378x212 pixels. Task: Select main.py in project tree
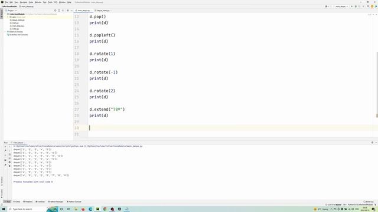click(x=15, y=23)
